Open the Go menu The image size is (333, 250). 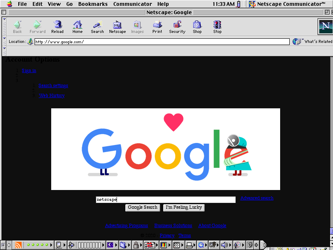tap(70, 4)
